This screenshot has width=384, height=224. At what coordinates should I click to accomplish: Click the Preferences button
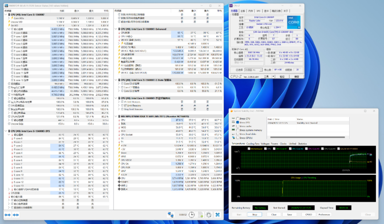point(324,214)
